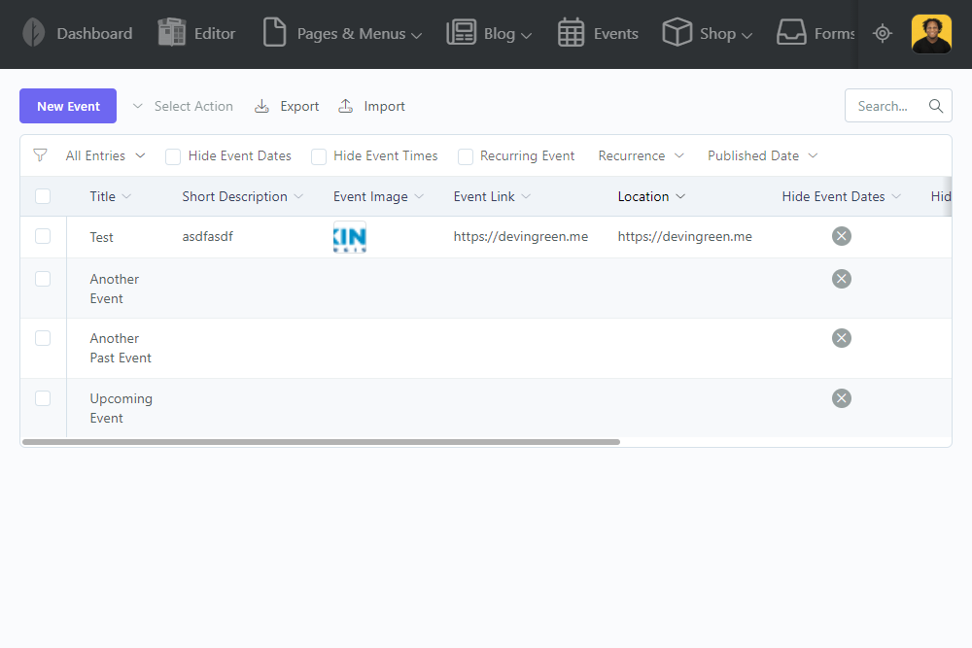Click the Pages & Menus page icon

[275, 33]
